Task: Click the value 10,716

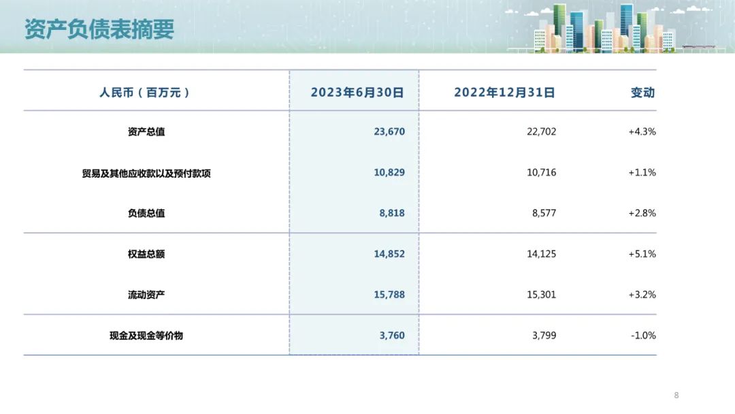Action: tap(542, 172)
